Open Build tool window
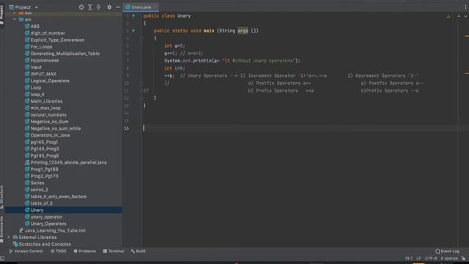 [x=138, y=251]
